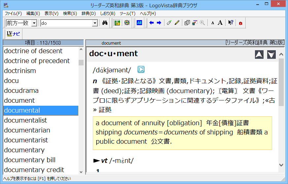Open the しおり(B) menu
This screenshot has width=288, height=184.
108,14
